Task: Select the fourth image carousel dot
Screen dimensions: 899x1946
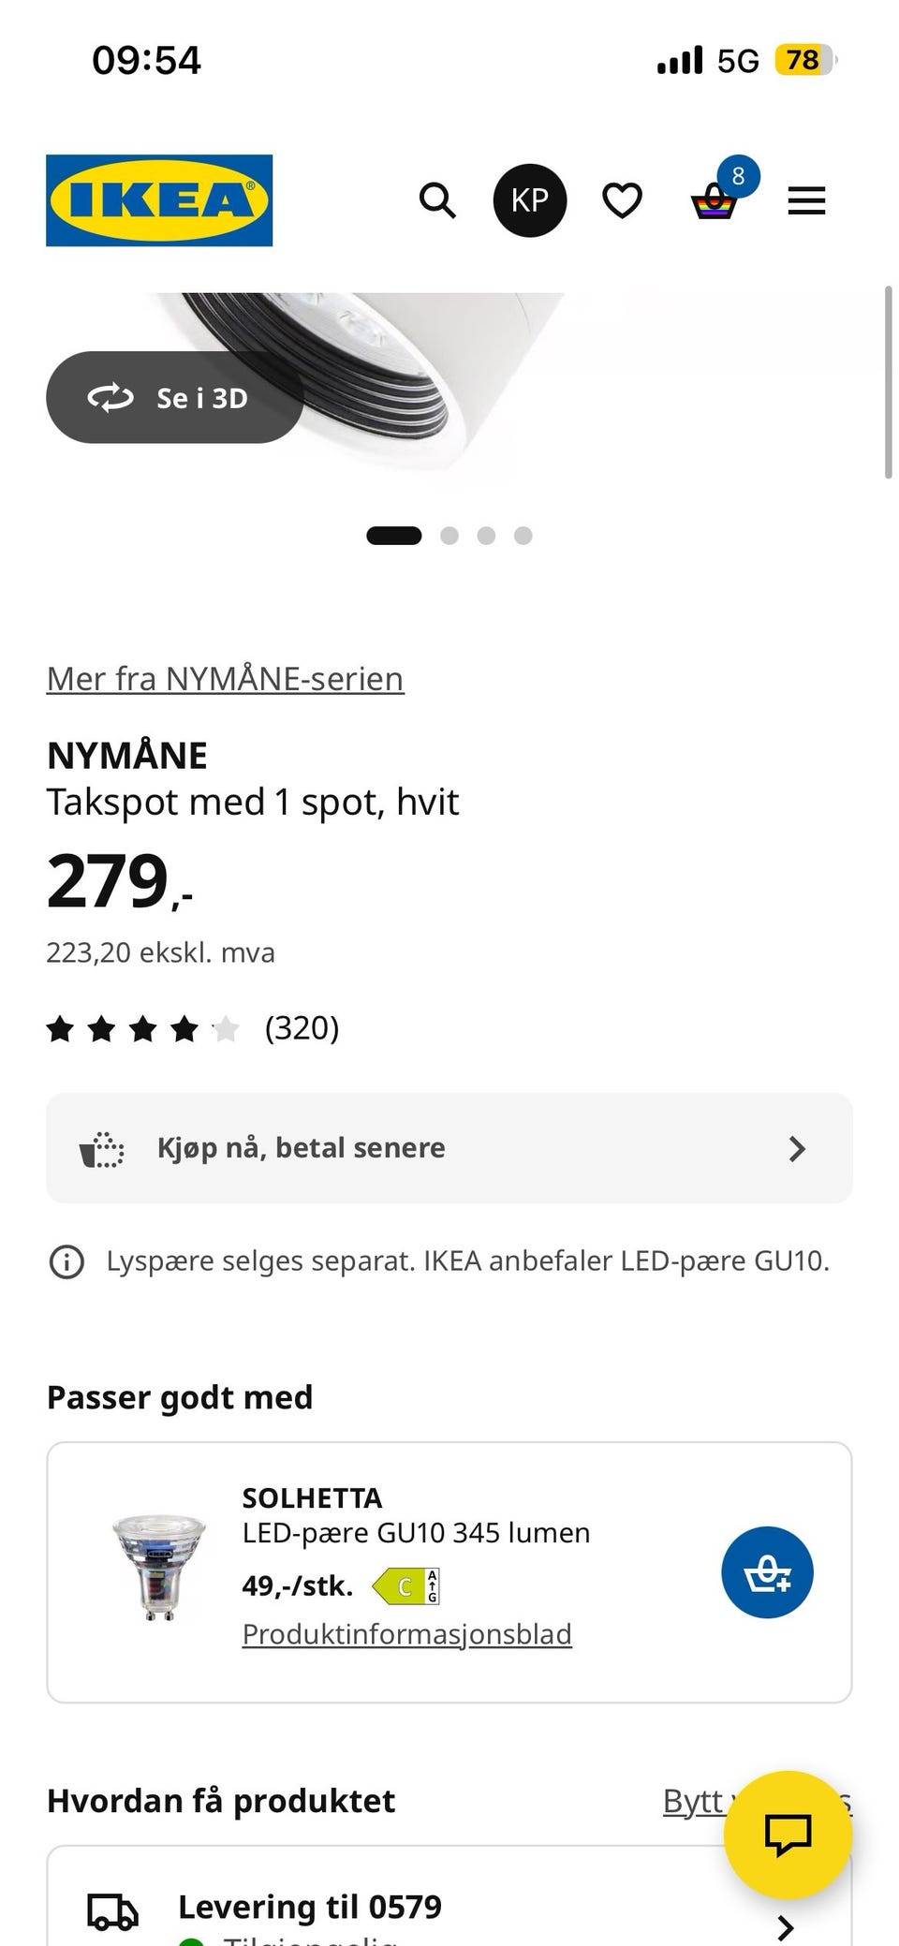Action: (523, 536)
